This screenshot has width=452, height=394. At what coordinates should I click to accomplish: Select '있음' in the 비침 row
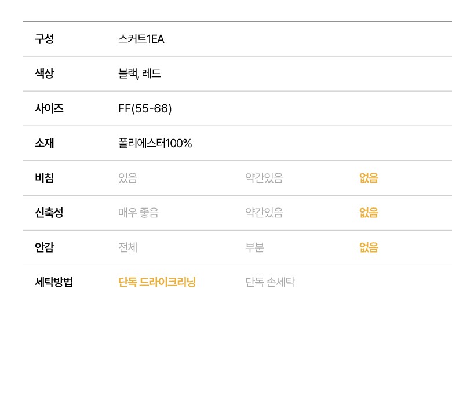pos(127,178)
